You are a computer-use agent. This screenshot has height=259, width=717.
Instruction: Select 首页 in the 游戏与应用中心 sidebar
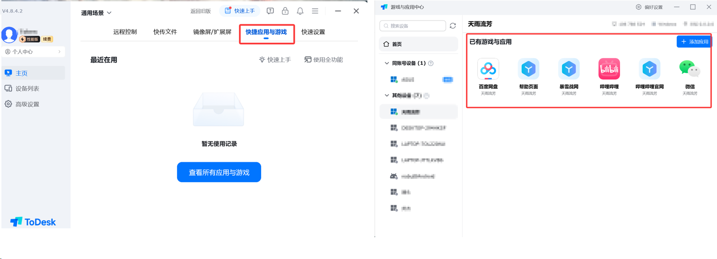coord(418,44)
